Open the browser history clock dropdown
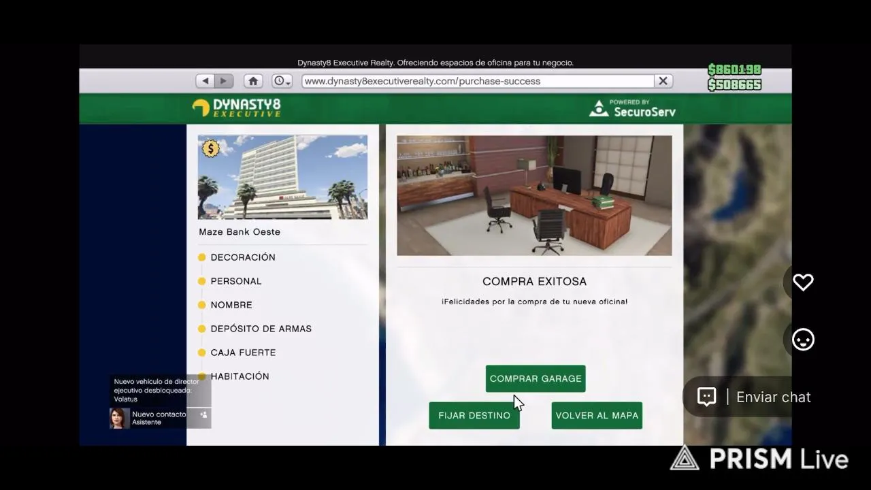Image resolution: width=871 pixels, height=490 pixels. [282, 81]
